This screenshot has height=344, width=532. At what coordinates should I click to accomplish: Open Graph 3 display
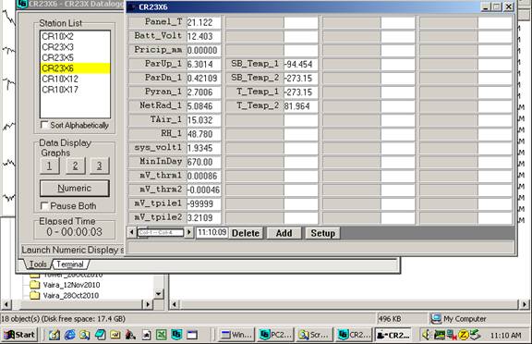[100, 166]
